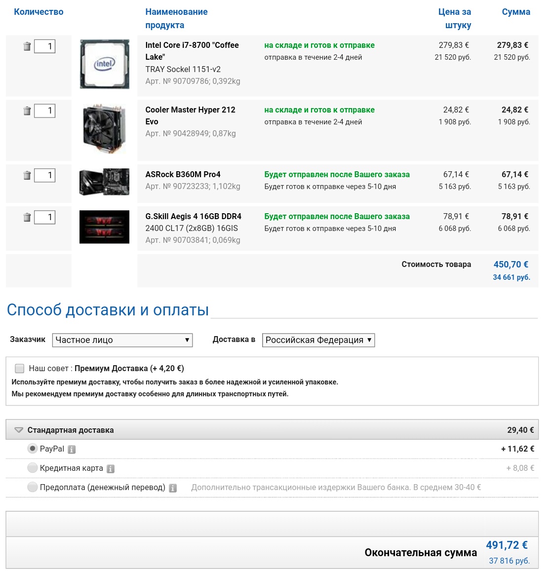553x571 pixels.
Task: Open the ASRock B360M Pro4 product link
Action: coord(183,174)
